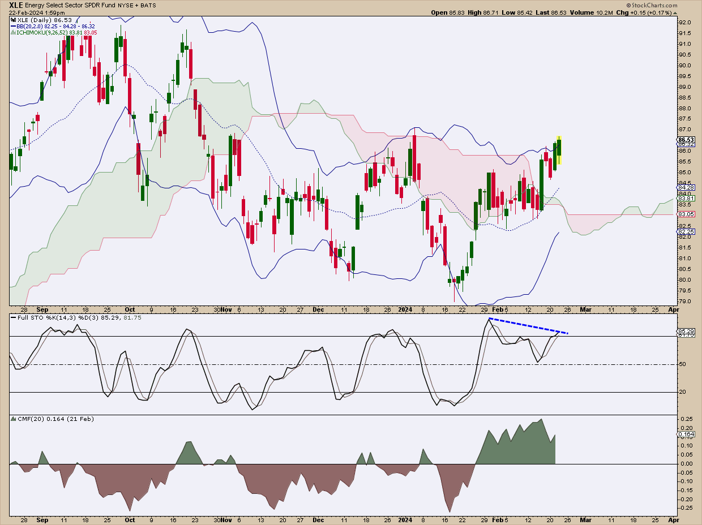Click the XLE ticker symbol in the title
Screen dimensions: 702x525
tap(16, 5)
